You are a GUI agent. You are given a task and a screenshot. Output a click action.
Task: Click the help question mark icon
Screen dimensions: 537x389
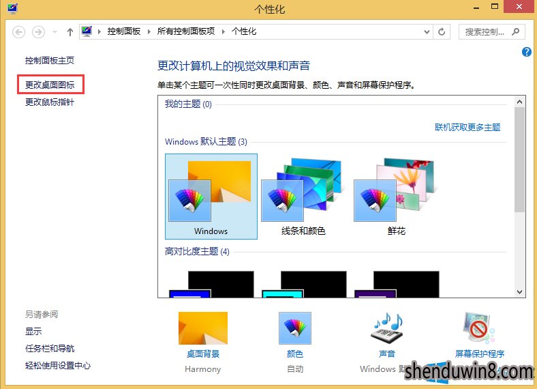point(526,52)
